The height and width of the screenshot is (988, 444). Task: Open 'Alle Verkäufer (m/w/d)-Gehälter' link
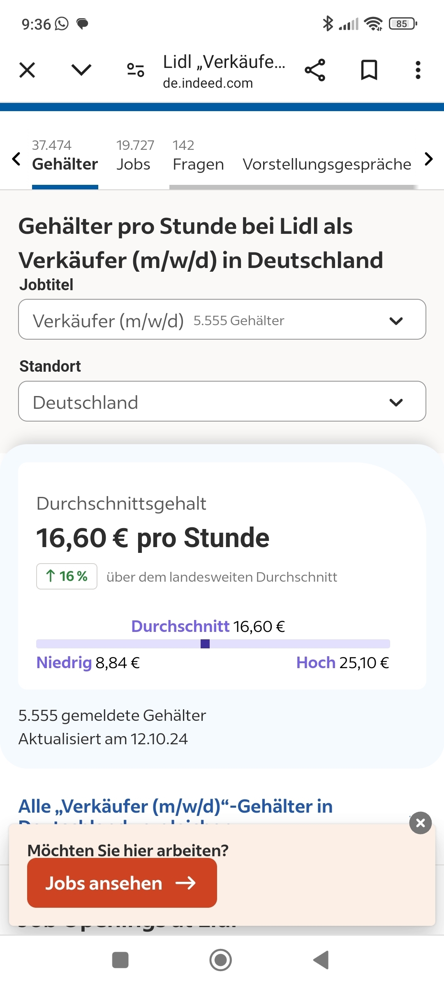pos(176,806)
